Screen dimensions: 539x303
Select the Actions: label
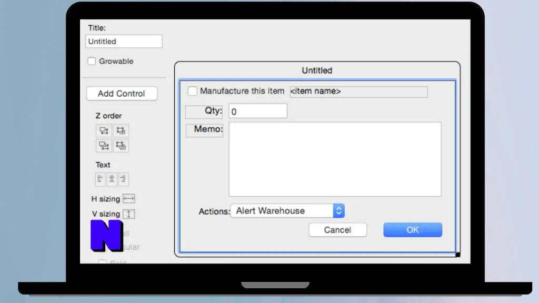[214, 211]
